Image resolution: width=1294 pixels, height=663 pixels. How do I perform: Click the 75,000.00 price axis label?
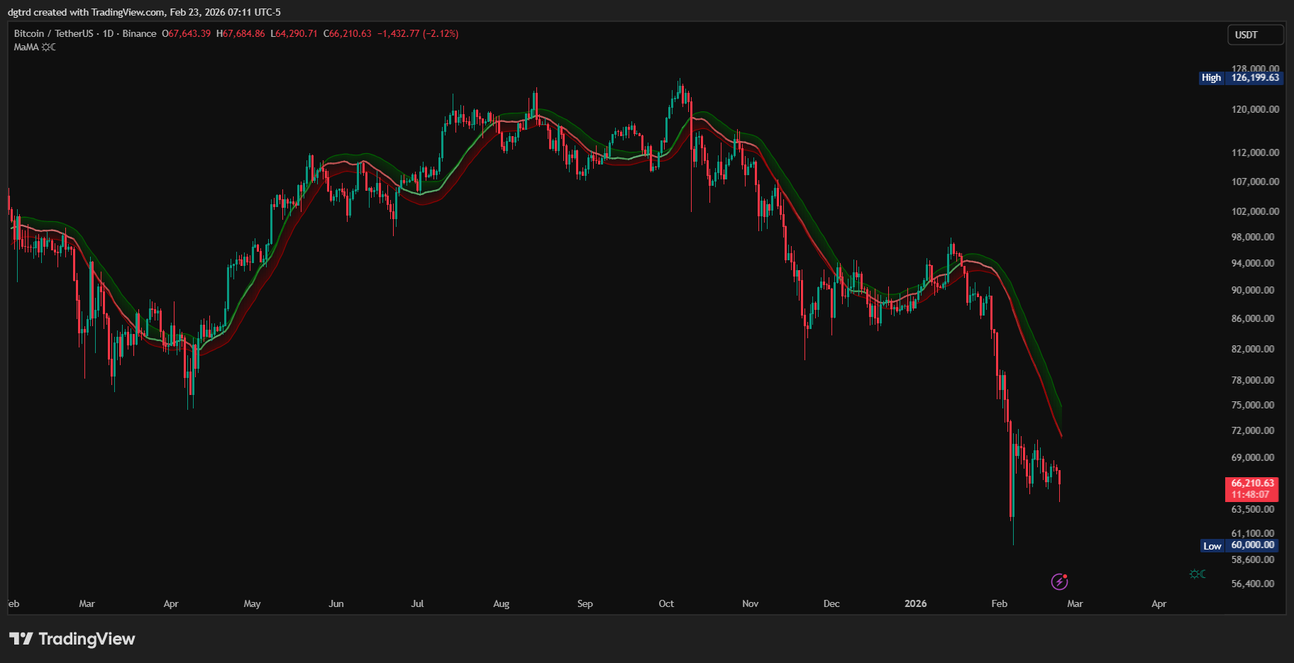tap(1253, 405)
